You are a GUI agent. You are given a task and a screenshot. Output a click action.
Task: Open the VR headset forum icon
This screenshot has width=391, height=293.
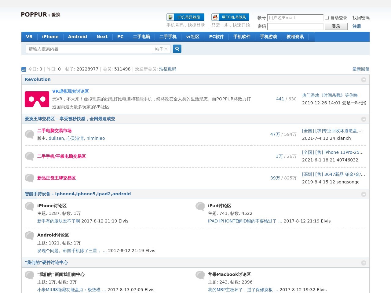pyautogui.click(x=37, y=99)
